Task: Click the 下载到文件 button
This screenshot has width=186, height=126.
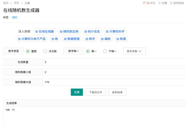Action: pos(96,92)
